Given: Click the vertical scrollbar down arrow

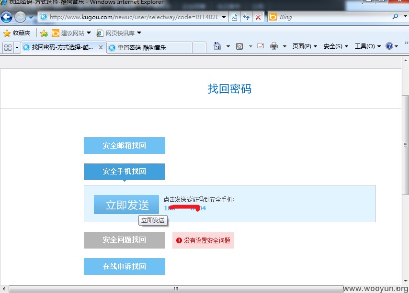Looking at the screenshot, I should point(405,281).
